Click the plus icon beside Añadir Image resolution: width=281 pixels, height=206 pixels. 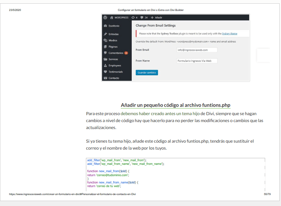pyautogui.click(x=152, y=18)
